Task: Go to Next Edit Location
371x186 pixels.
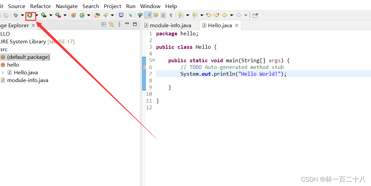Action: tap(217, 15)
